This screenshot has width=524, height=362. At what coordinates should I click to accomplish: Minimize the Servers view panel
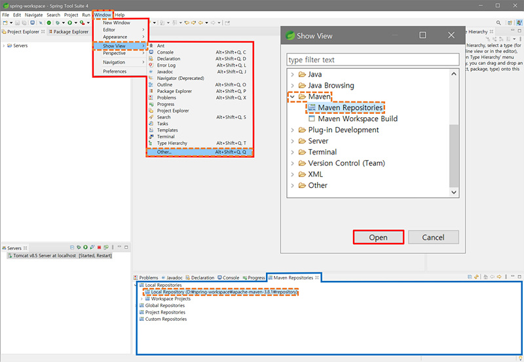pos(119,247)
